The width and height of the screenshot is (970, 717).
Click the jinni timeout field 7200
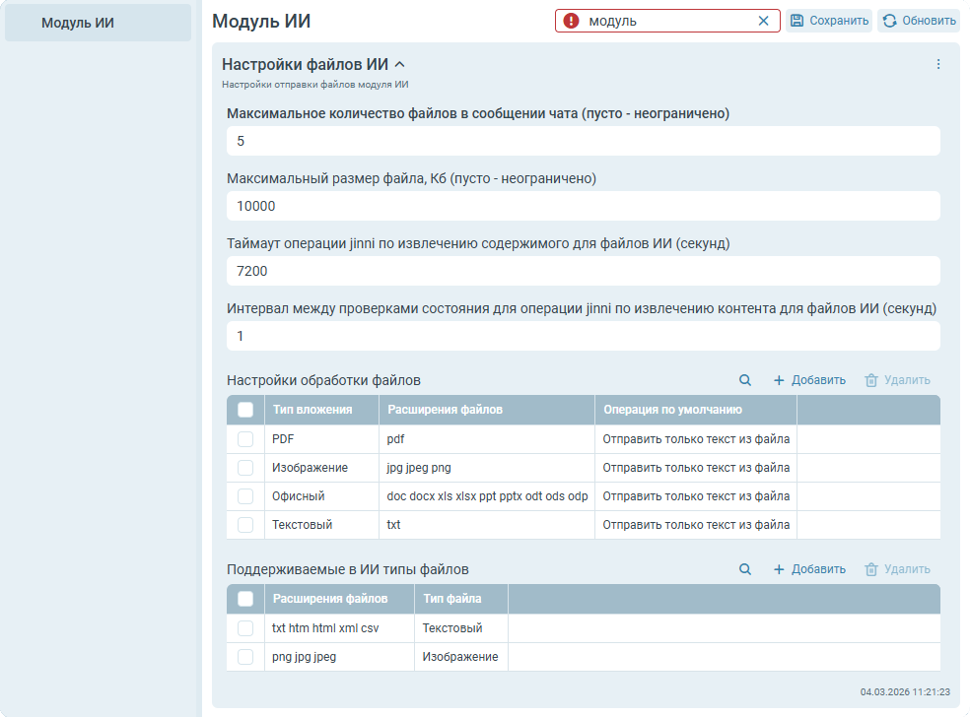[584, 271]
